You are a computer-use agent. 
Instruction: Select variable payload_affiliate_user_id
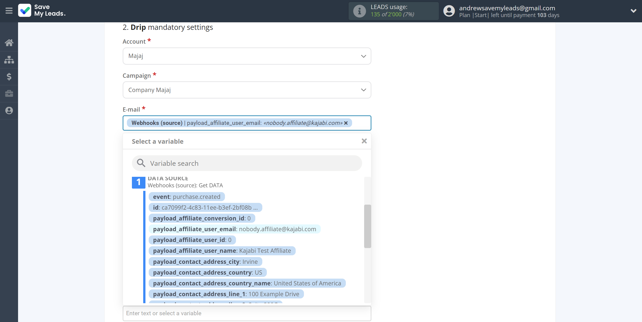click(192, 240)
